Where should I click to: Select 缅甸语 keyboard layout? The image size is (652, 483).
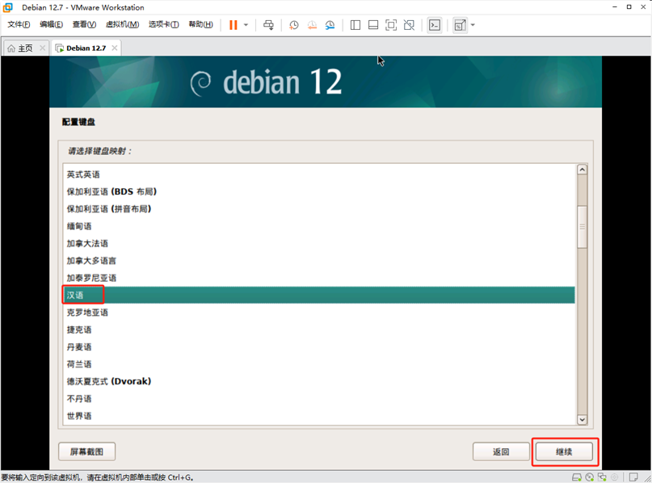tap(319, 226)
